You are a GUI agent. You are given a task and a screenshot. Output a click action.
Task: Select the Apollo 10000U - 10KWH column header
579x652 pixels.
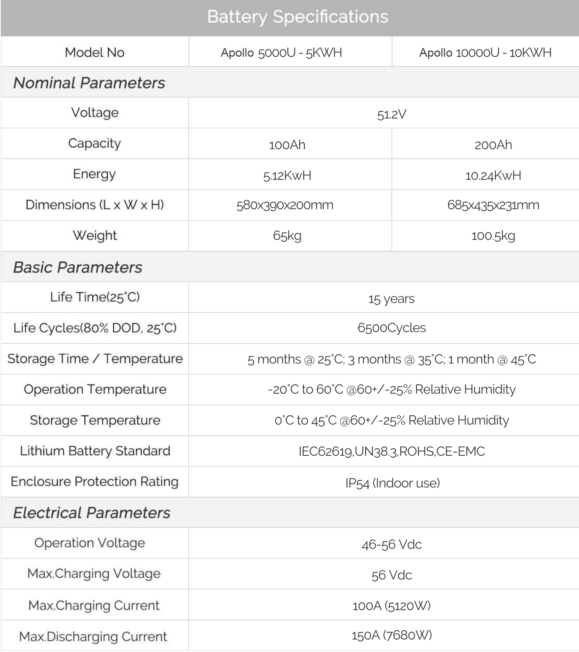[485, 52]
